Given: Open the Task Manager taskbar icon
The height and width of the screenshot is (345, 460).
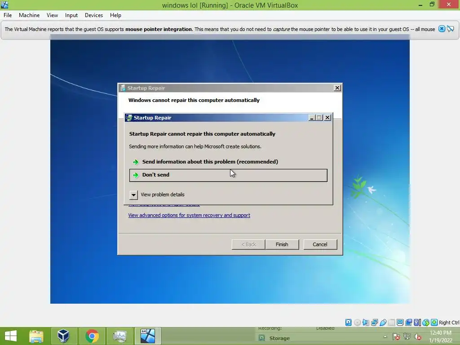Looking at the screenshot, I should [x=119, y=336].
